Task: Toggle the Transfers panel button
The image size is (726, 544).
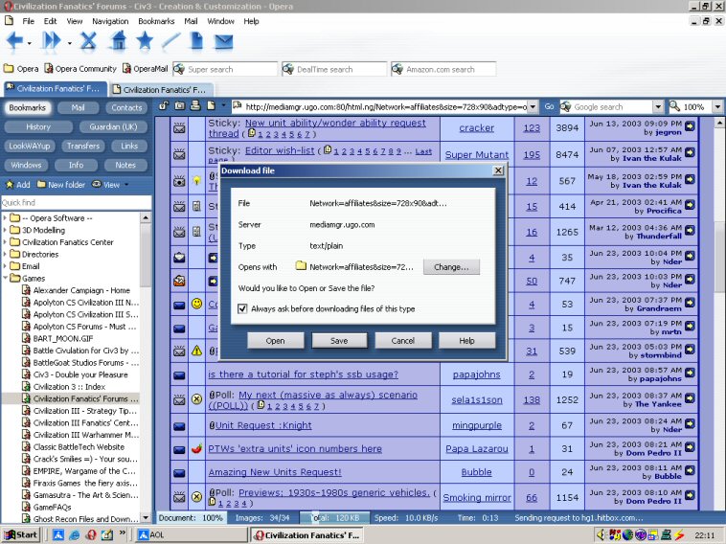Action: coord(83,146)
